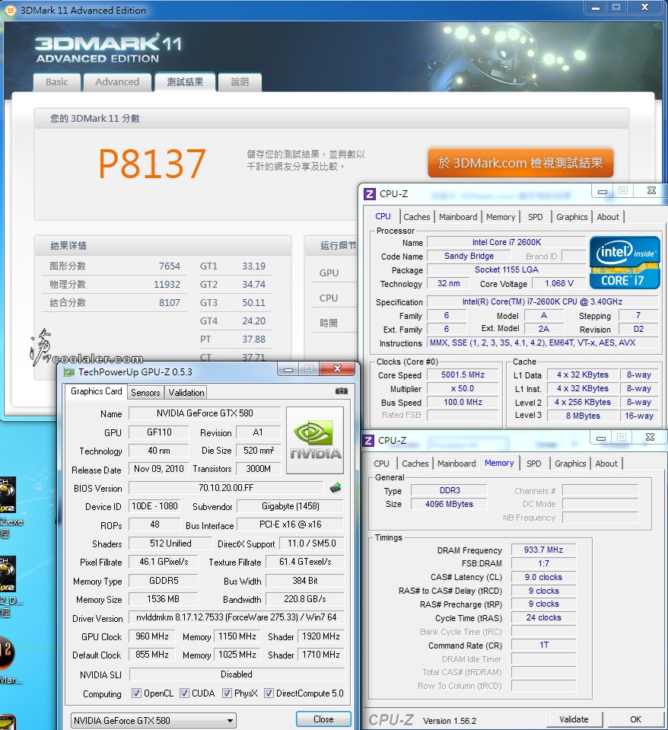Click the BIOS Version field 70.10.20.00.FF
668x730 pixels.
tap(226, 488)
